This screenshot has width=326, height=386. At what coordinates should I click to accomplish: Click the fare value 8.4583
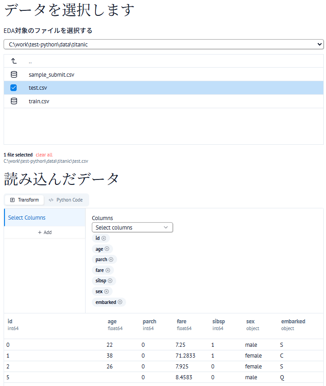tap(184, 377)
